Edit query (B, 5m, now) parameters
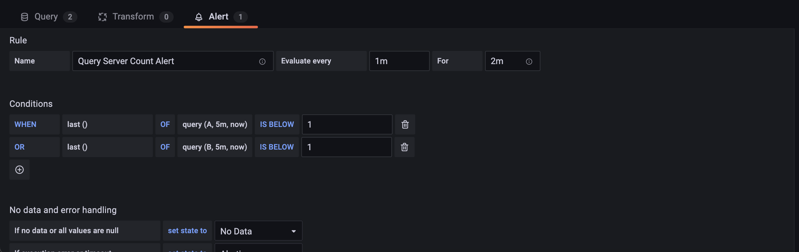Viewport: 799px width, 252px height. [x=215, y=147]
